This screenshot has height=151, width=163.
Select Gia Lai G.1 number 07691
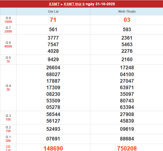click(x=53, y=139)
